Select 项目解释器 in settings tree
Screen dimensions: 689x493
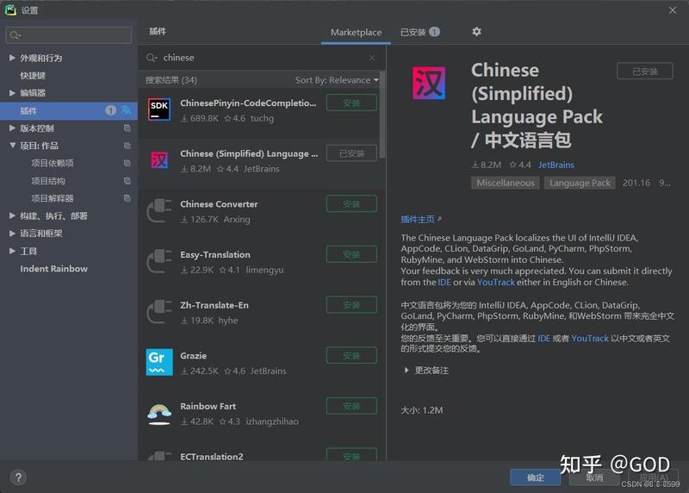click(53, 198)
